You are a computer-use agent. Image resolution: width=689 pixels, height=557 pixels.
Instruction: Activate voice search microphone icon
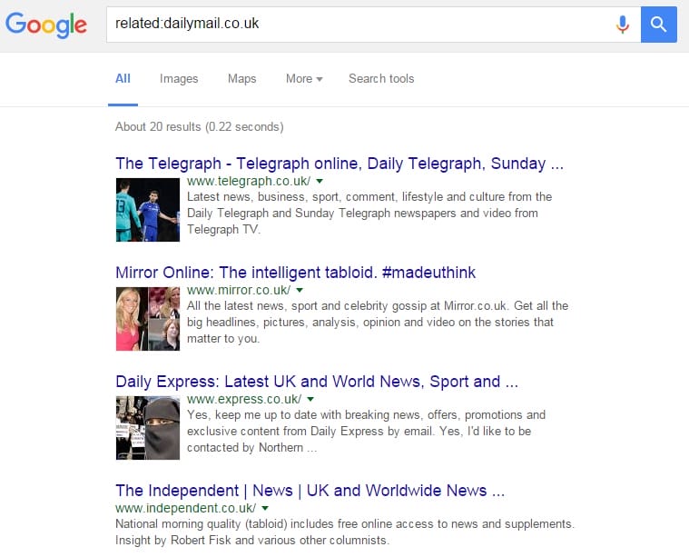tap(622, 25)
